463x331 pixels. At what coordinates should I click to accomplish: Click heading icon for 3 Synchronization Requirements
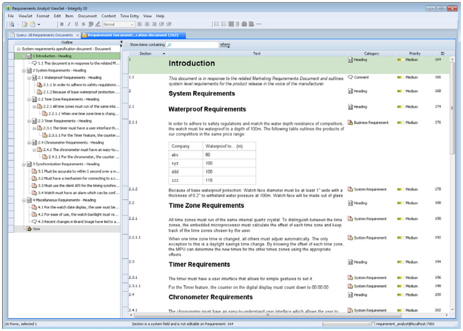tap(29, 164)
